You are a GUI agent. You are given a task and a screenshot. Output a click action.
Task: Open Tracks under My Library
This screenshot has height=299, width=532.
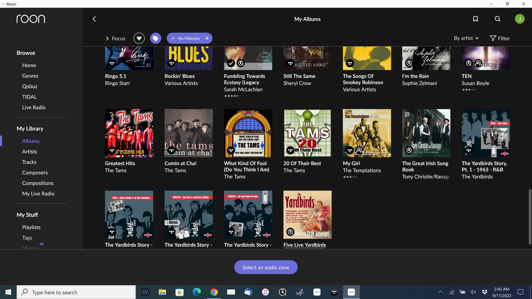tap(29, 162)
